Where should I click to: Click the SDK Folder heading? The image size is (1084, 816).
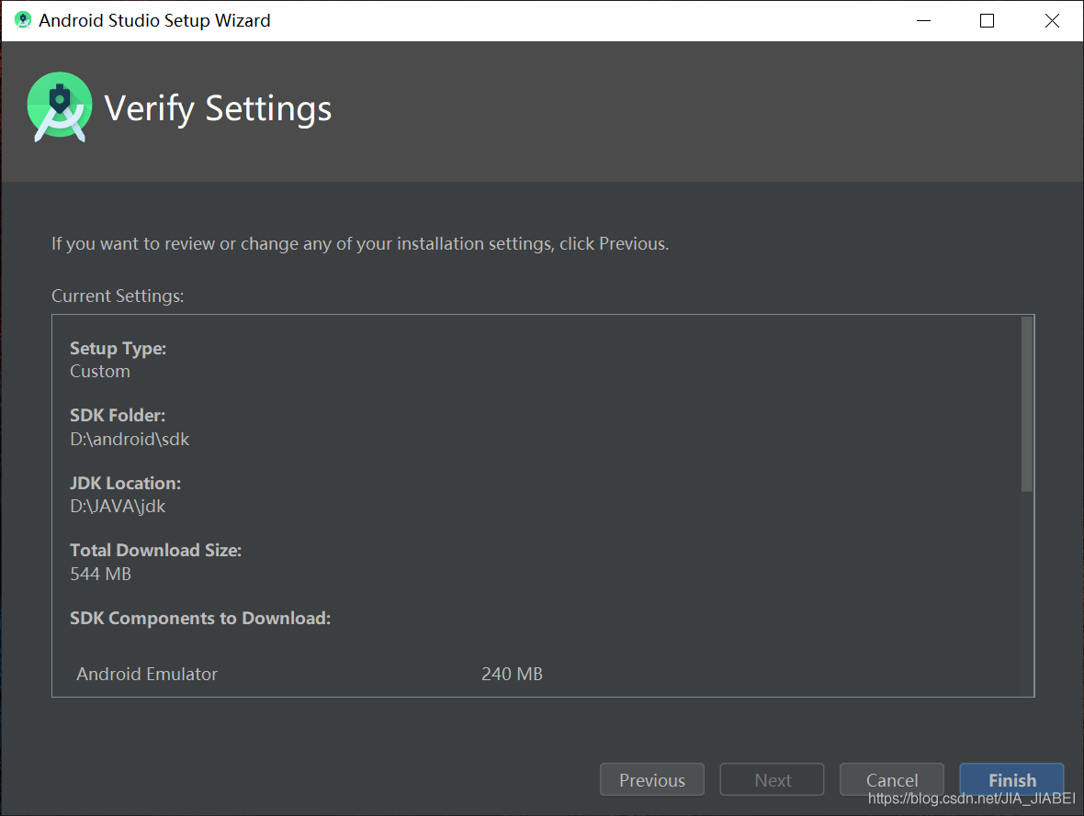tap(118, 416)
